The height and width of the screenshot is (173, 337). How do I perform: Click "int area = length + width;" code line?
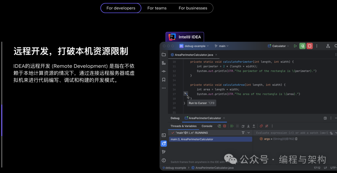point(218,89)
